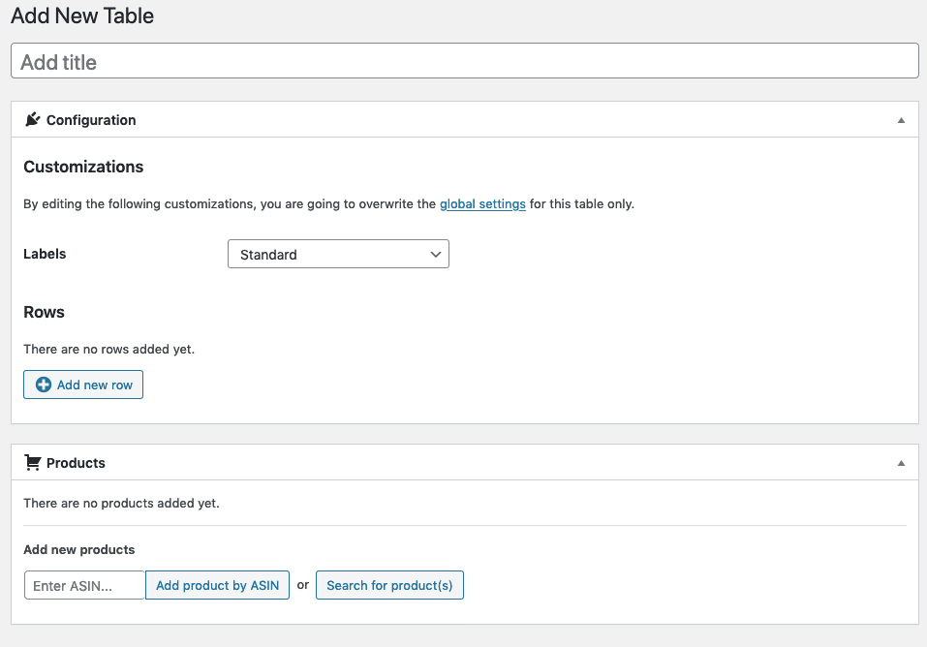Click the Customizations section heading
The height and width of the screenshot is (647, 927).
point(83,167)
